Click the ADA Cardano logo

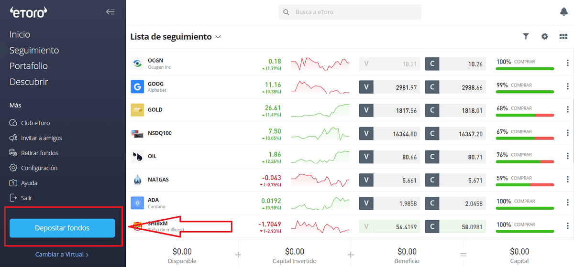(x=137, y=203)
